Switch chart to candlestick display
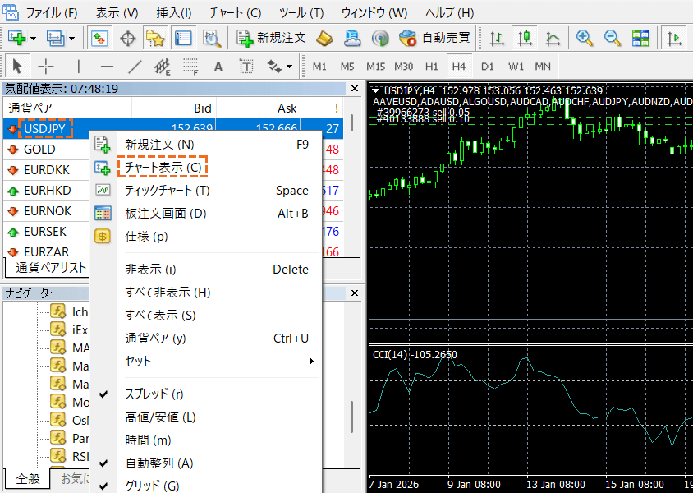 click(x=525, y=38)
